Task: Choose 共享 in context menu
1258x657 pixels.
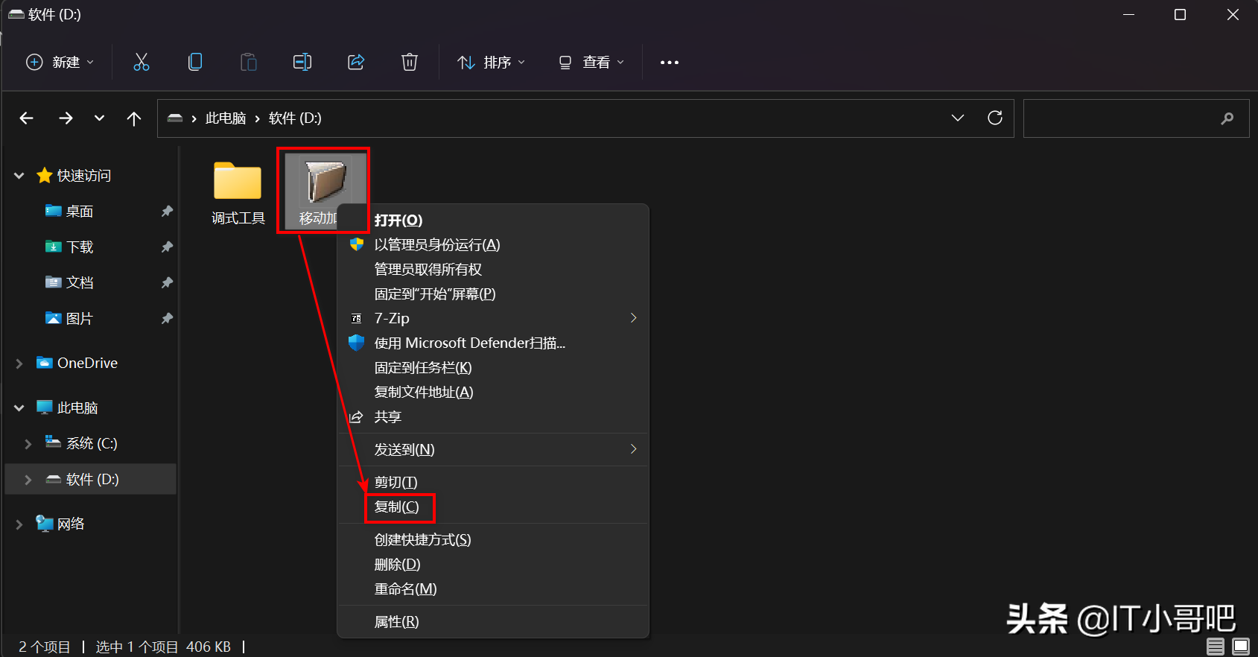Action: tap(493, 416)
